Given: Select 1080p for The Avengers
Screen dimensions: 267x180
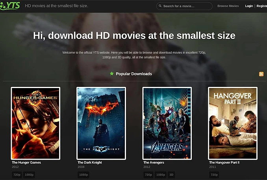Looking at the screenshot, I should click(x=161, y=175).
